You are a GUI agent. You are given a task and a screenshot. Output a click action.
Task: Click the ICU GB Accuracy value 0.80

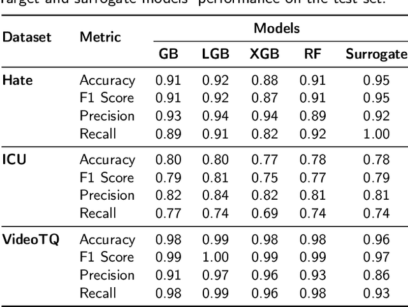[x=168, y=160]
